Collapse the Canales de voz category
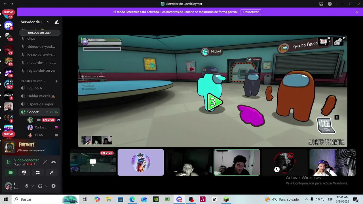 [33, 81]
